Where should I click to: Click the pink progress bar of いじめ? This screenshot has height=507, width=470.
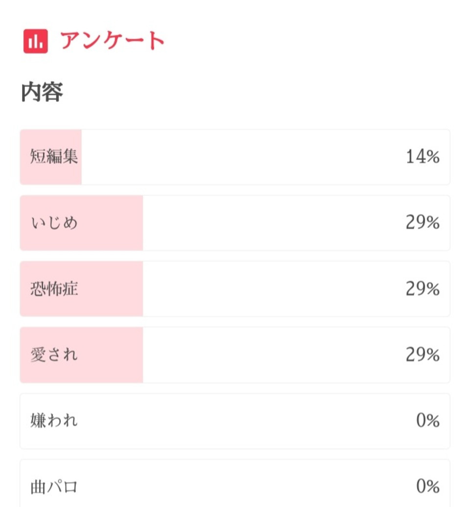81,223
